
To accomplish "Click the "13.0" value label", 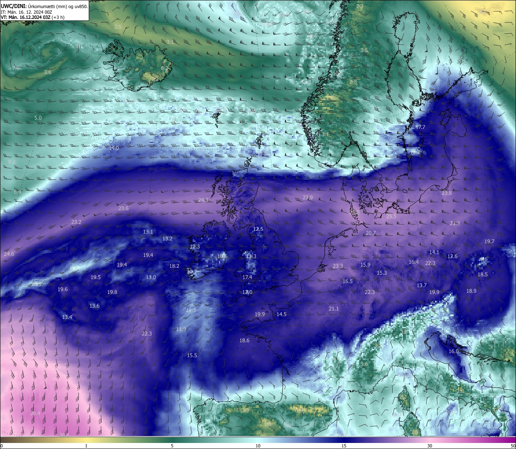I will [x=151, y=277].
